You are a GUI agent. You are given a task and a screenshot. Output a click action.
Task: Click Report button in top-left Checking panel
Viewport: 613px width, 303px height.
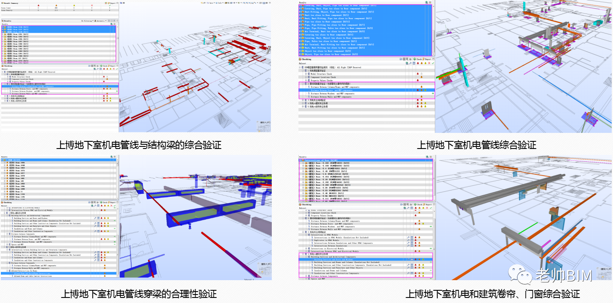pyautogui.click(x=112, y=66)
